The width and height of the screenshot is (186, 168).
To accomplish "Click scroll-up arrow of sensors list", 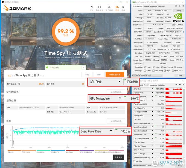I will [x=184, y=88].
